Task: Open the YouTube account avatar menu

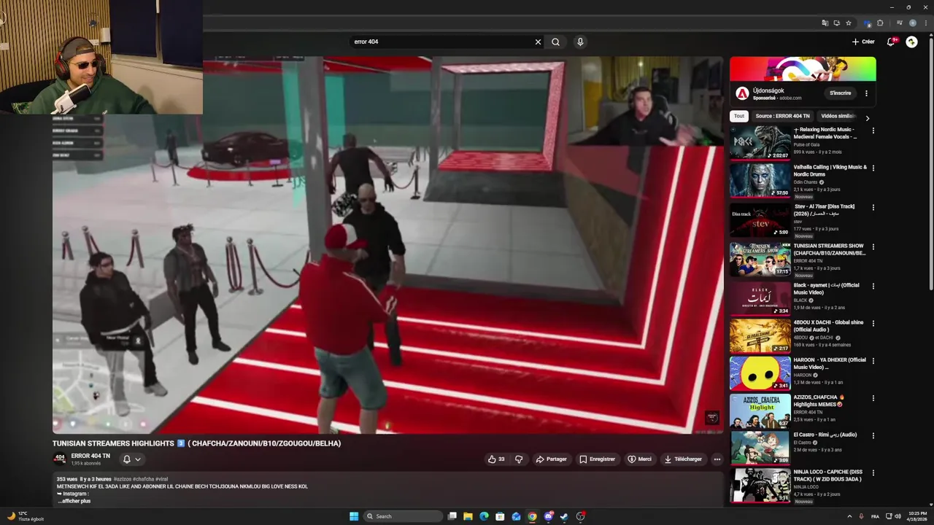Action: 911,42
